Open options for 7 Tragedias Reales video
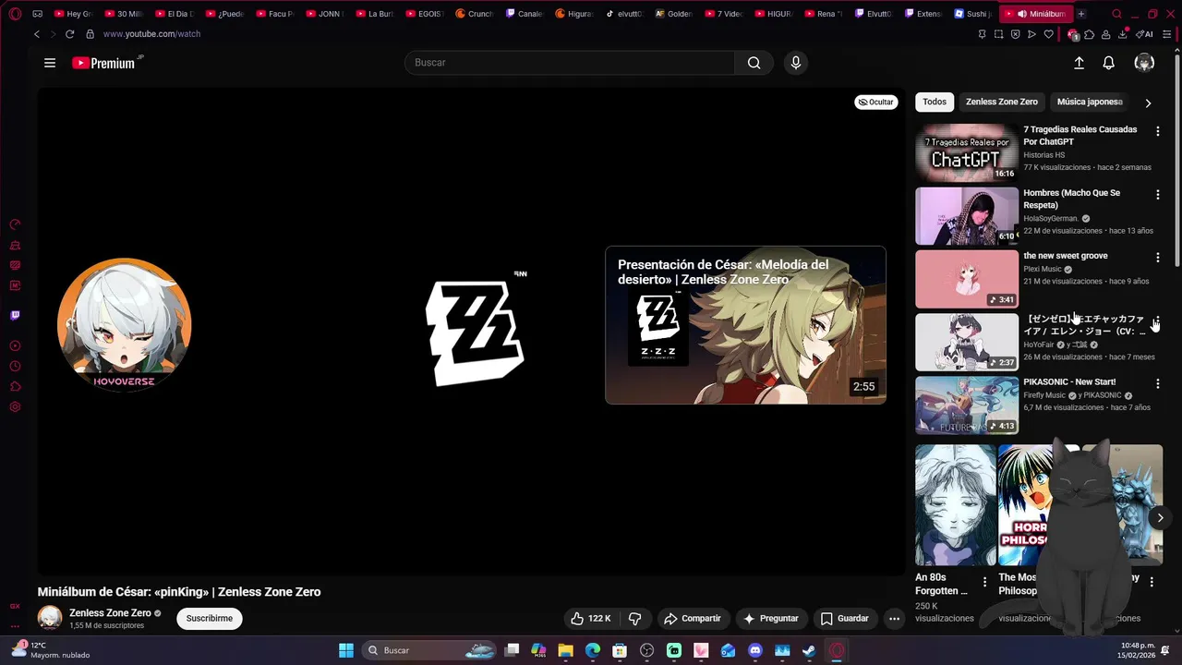 tap(1157, 131)
